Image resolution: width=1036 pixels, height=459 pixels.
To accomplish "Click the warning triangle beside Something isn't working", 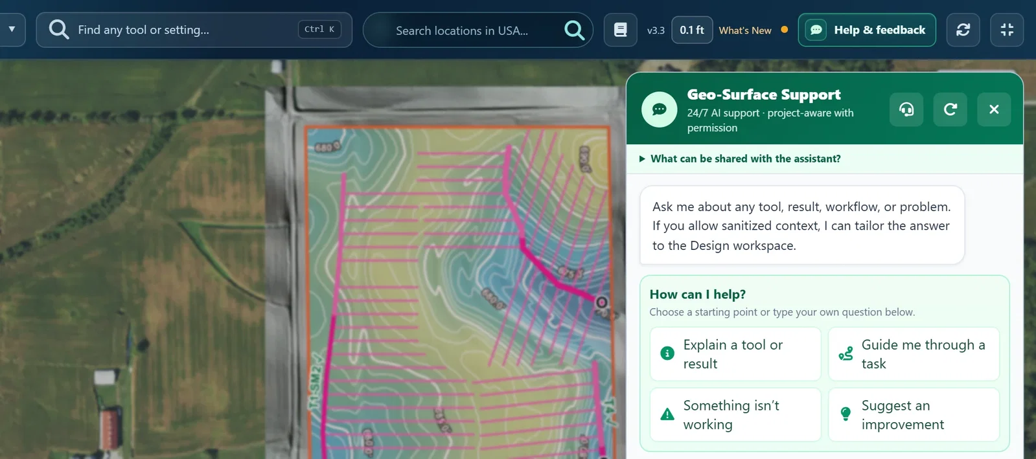I will click(x=667, y=414).
